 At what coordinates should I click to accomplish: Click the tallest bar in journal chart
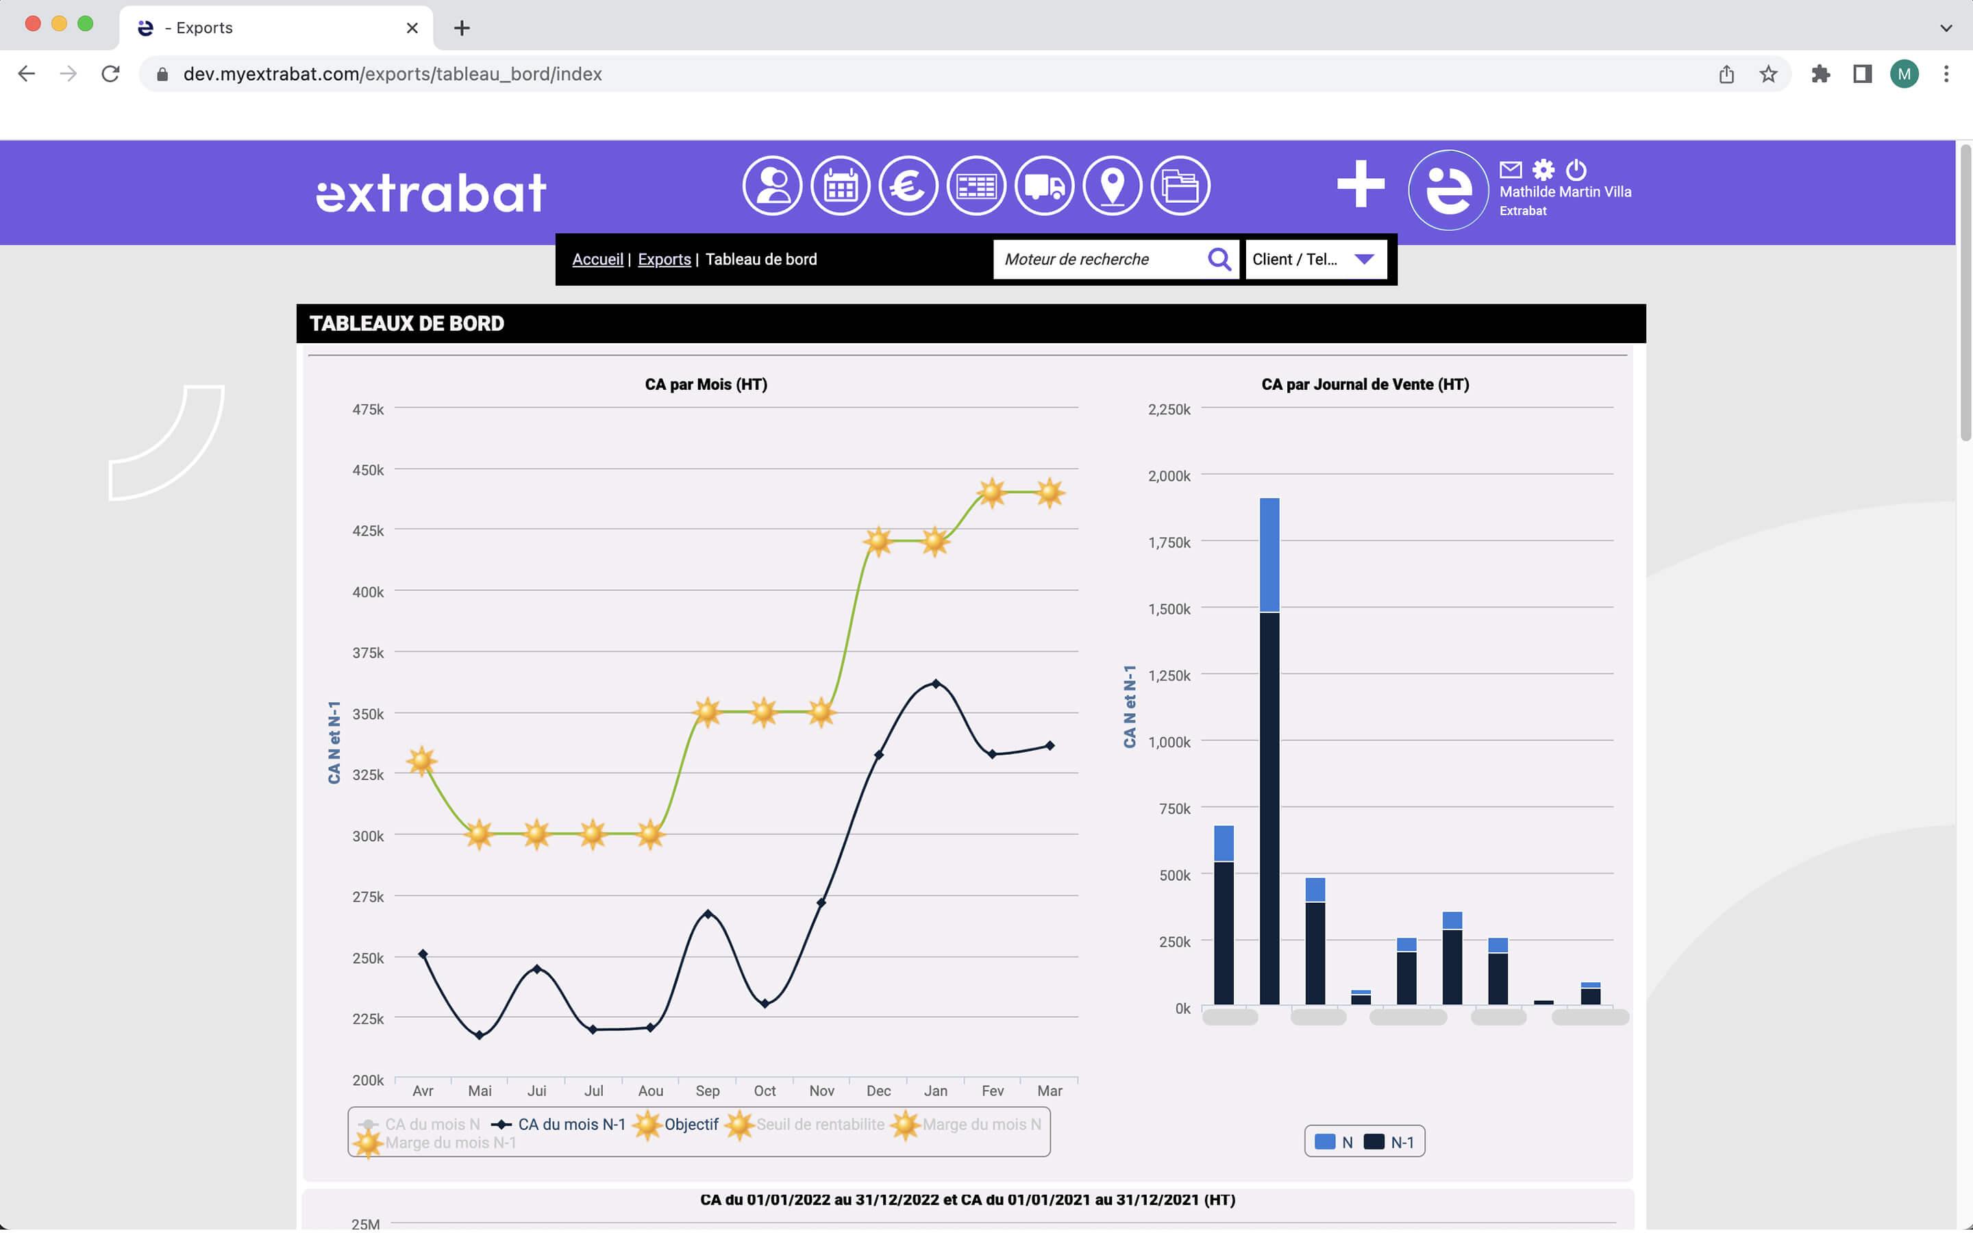point(1269,750)
